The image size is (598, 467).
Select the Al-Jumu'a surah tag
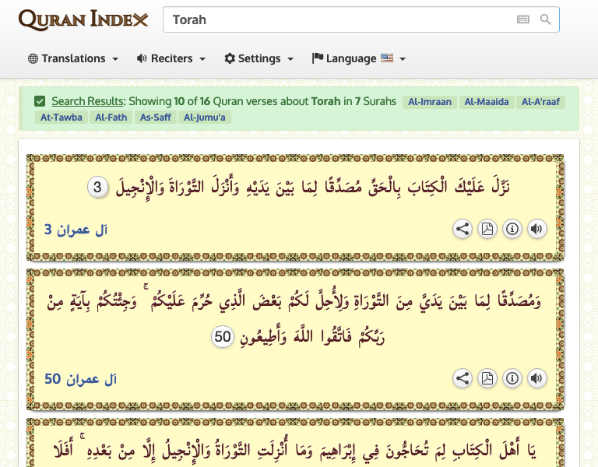coord(206,118)
